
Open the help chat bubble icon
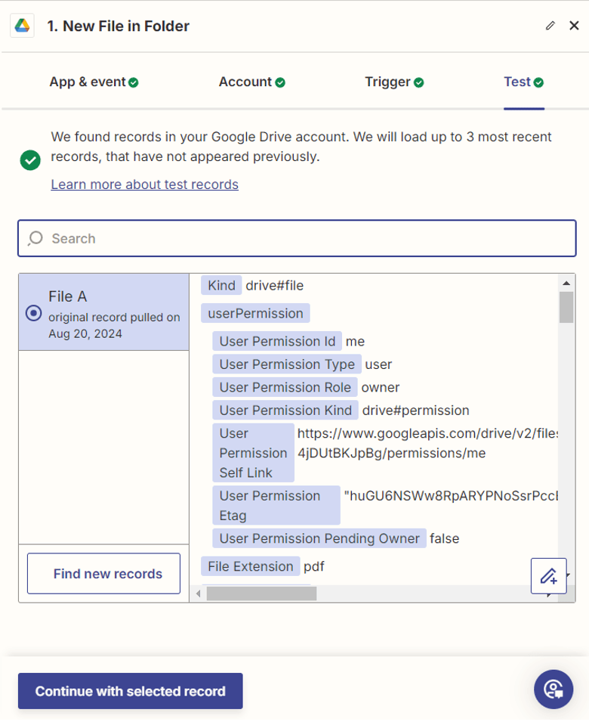(553, 689)
